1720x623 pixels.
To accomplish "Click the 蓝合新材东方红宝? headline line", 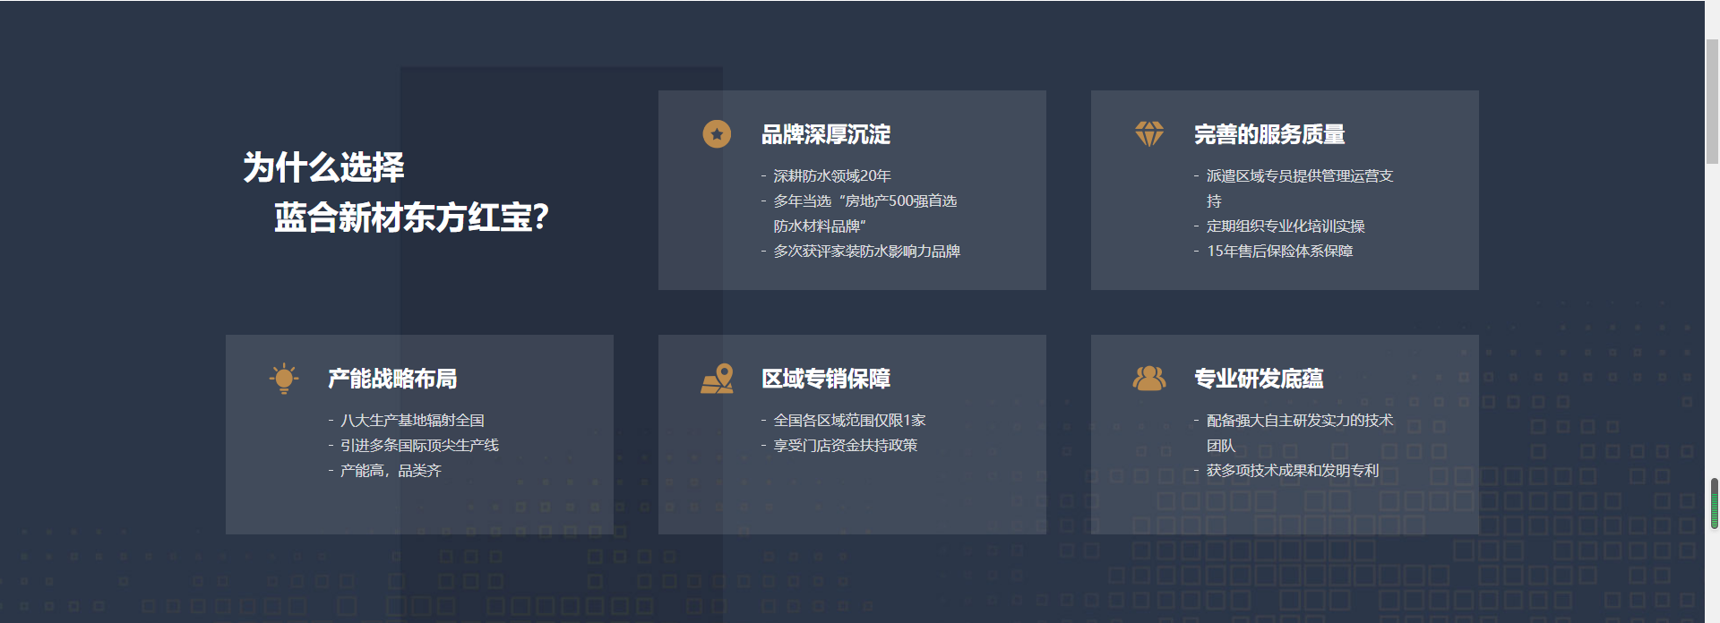I will pos(411,218).
